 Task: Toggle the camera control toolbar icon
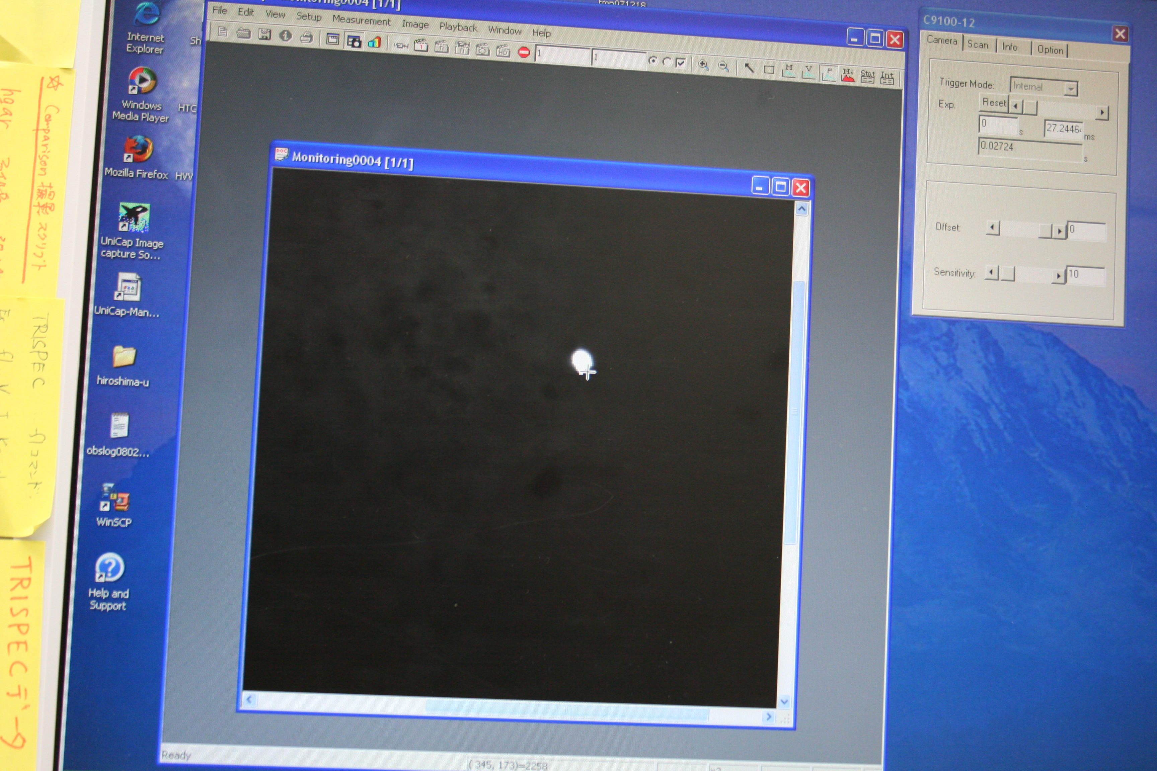[x=354, y=41]
